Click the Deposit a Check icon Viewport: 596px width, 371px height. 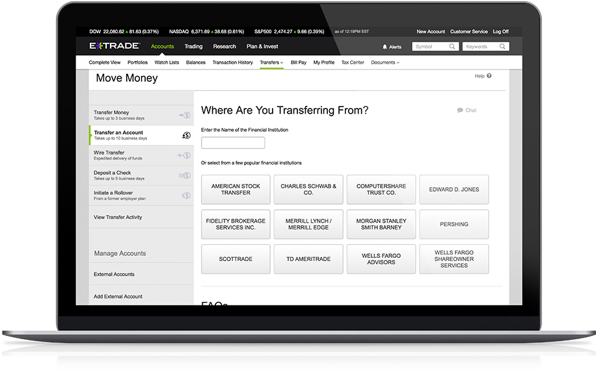(x=185, y=175)
